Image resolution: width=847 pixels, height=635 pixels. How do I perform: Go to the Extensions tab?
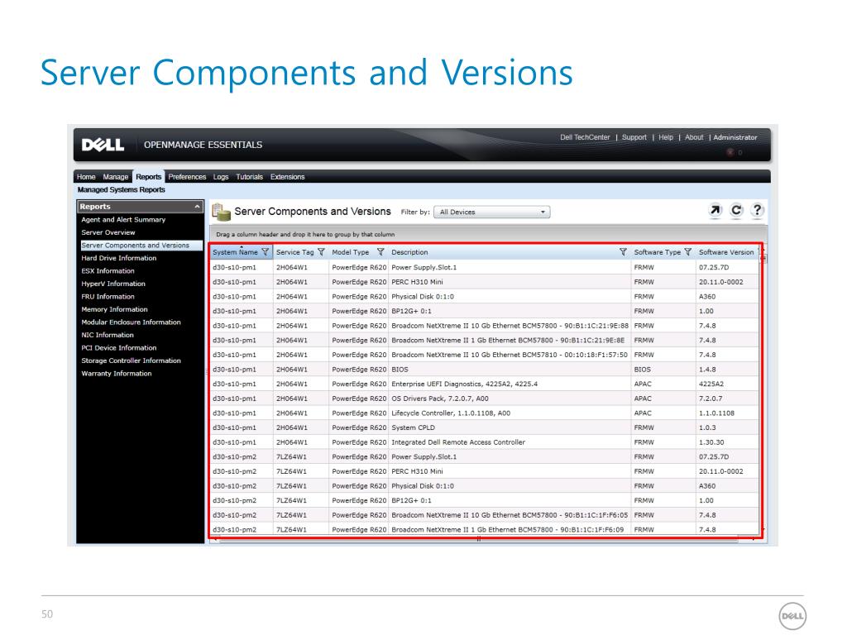pos(287,177)
